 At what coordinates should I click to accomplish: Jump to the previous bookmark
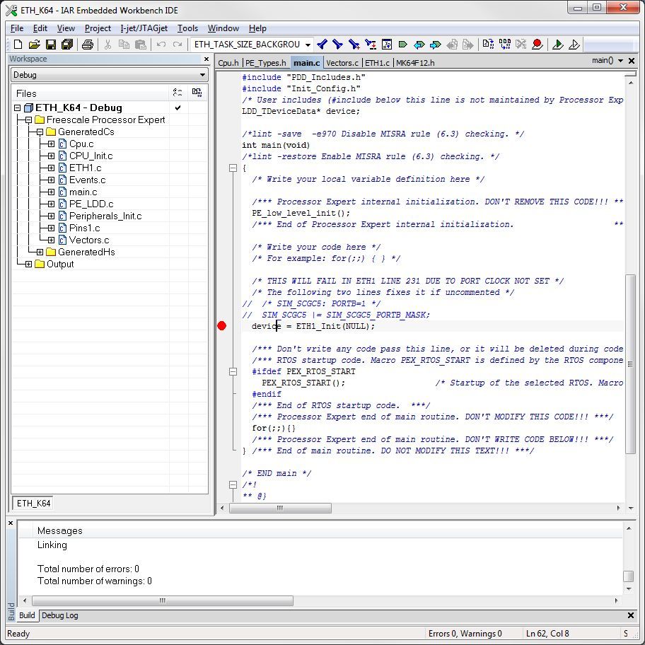419,45
